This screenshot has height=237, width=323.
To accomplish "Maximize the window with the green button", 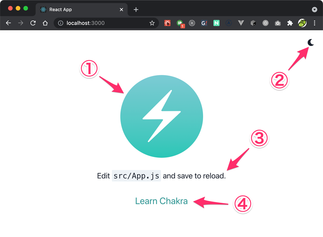I will tap(25, 8).
